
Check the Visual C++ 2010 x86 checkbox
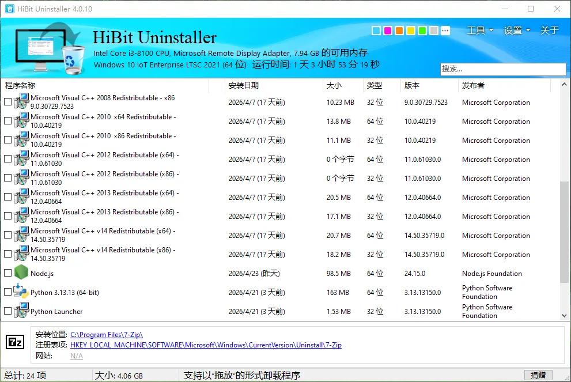click(7, 140)
